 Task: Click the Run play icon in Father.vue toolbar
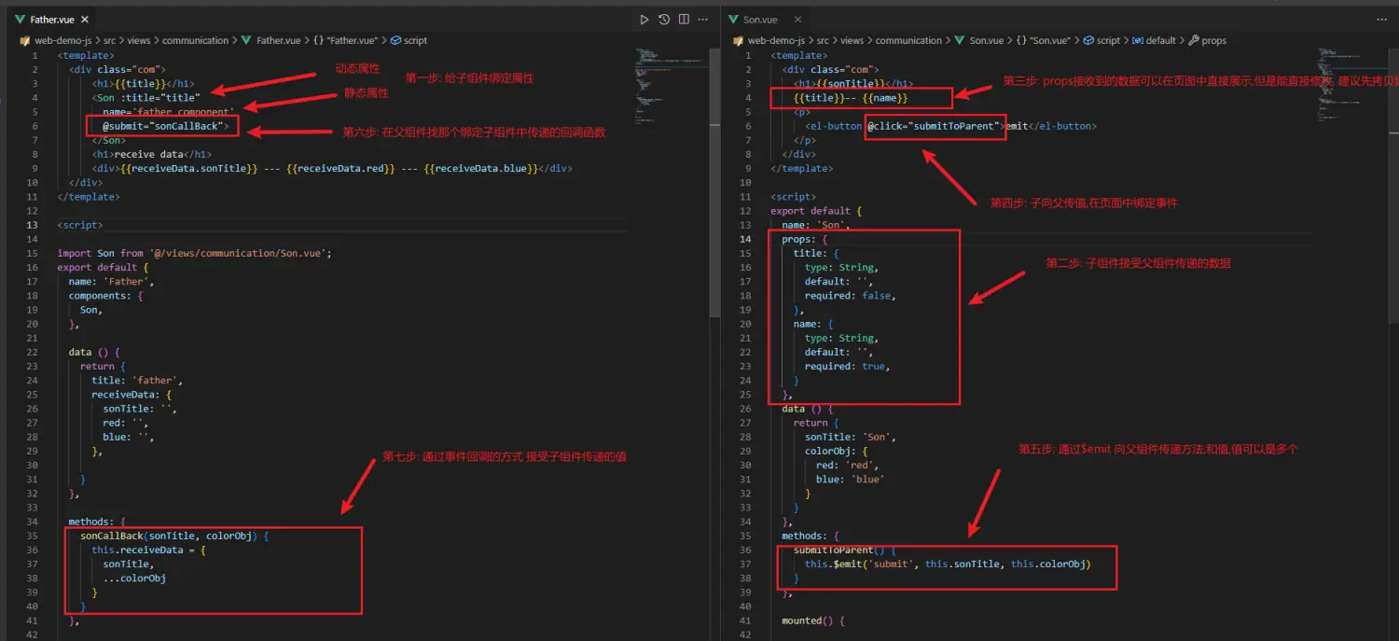[644, 20]
